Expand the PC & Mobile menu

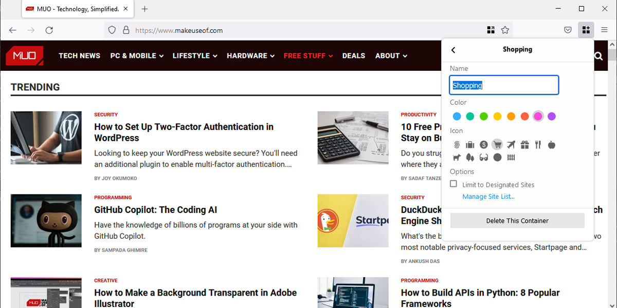click(137, 55)
